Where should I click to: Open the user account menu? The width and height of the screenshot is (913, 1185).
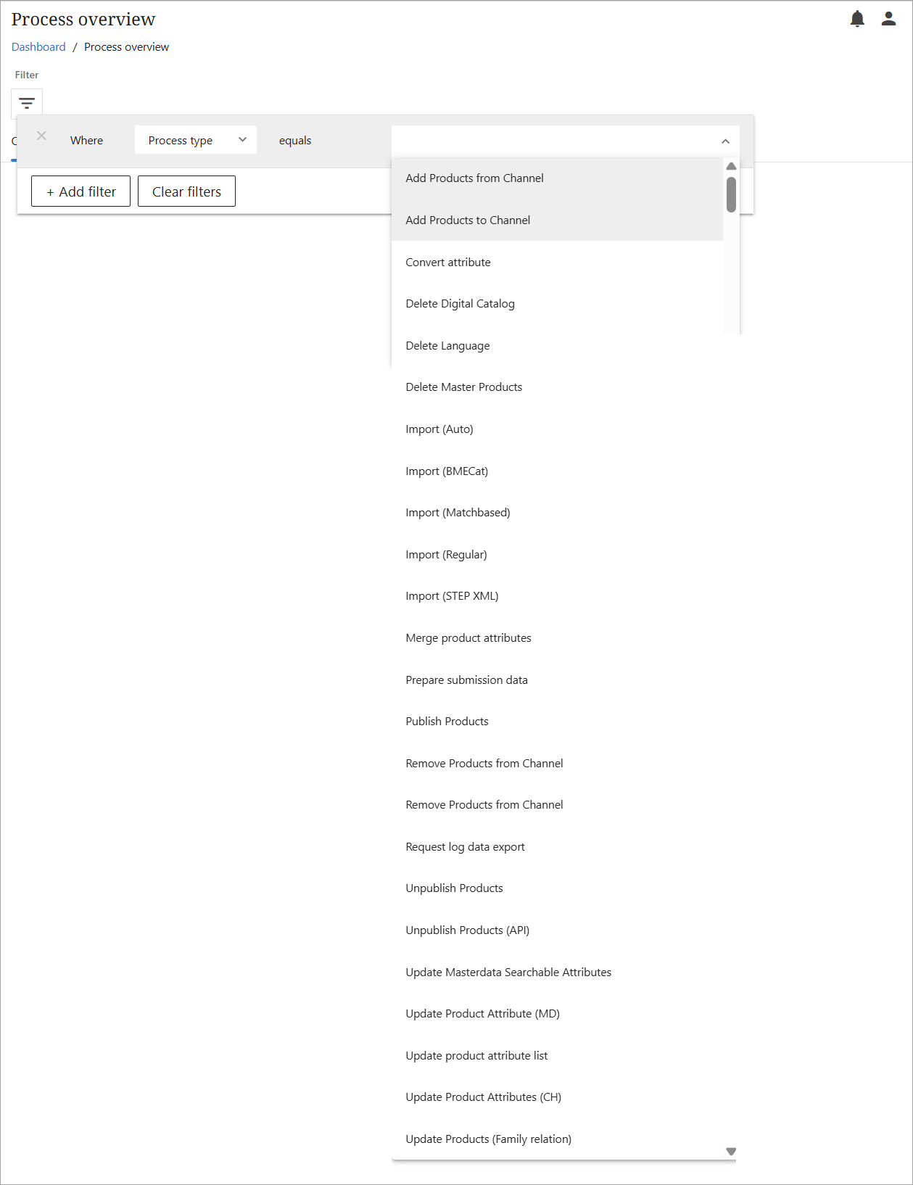[x=888, y=19]
